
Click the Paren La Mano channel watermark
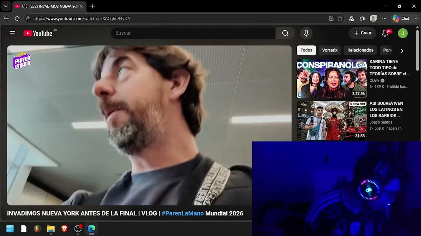22,61
